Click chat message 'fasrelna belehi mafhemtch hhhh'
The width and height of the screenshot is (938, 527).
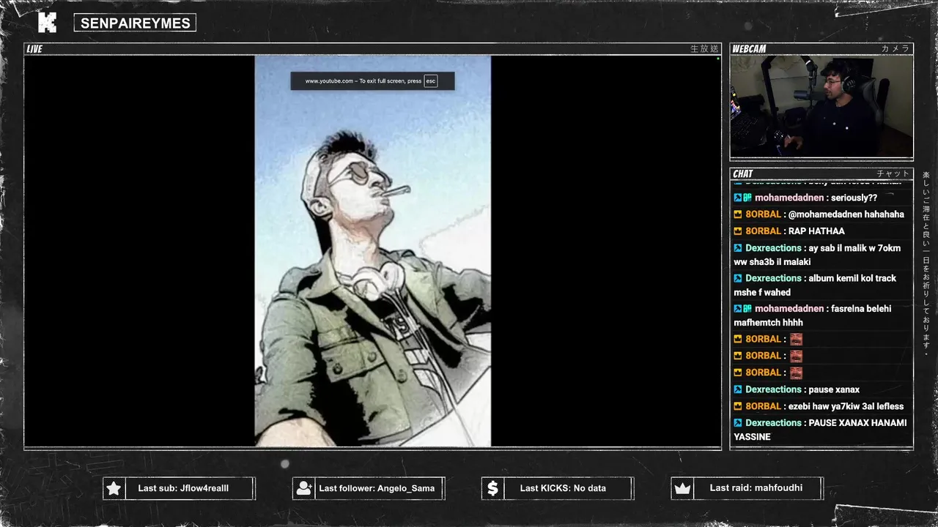coord(813,315)
